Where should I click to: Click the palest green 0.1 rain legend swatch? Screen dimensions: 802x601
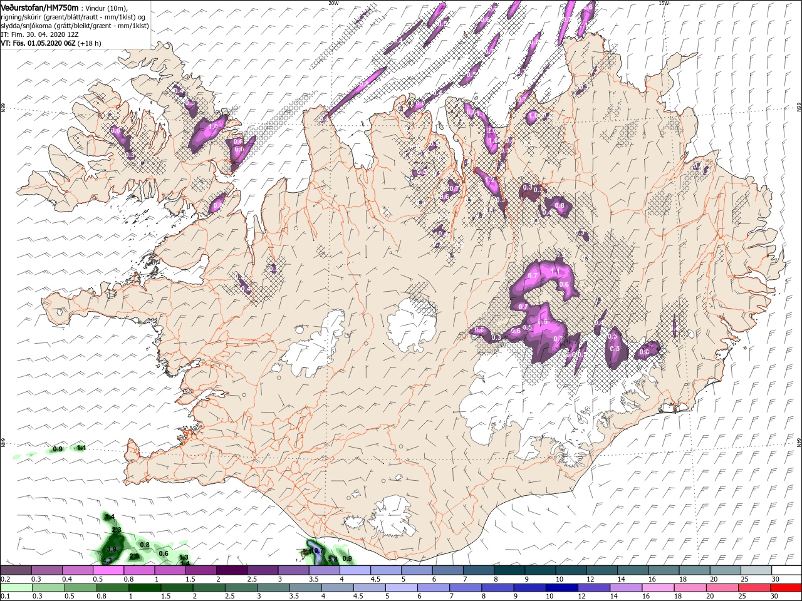(x=16, y=588)
